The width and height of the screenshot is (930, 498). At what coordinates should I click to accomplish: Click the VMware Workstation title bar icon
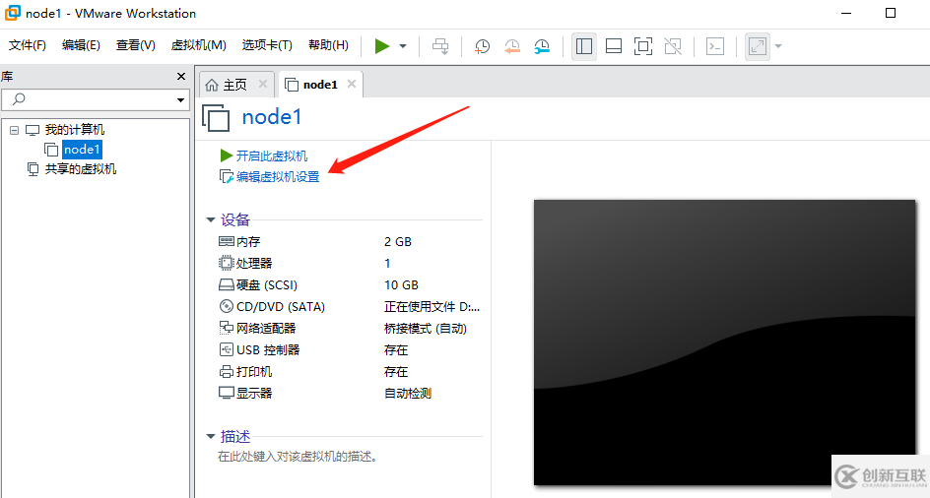tap(13, 13)
